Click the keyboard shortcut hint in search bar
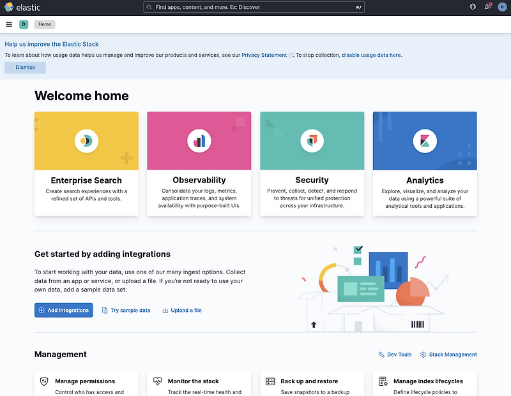 pos(358,7)
